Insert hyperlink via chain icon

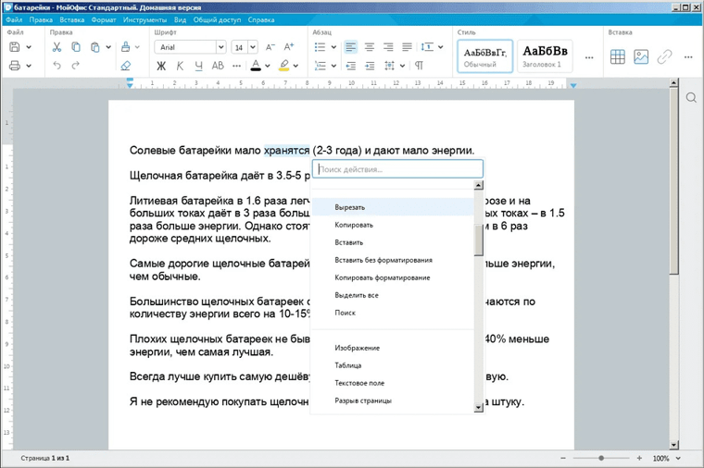664,56
